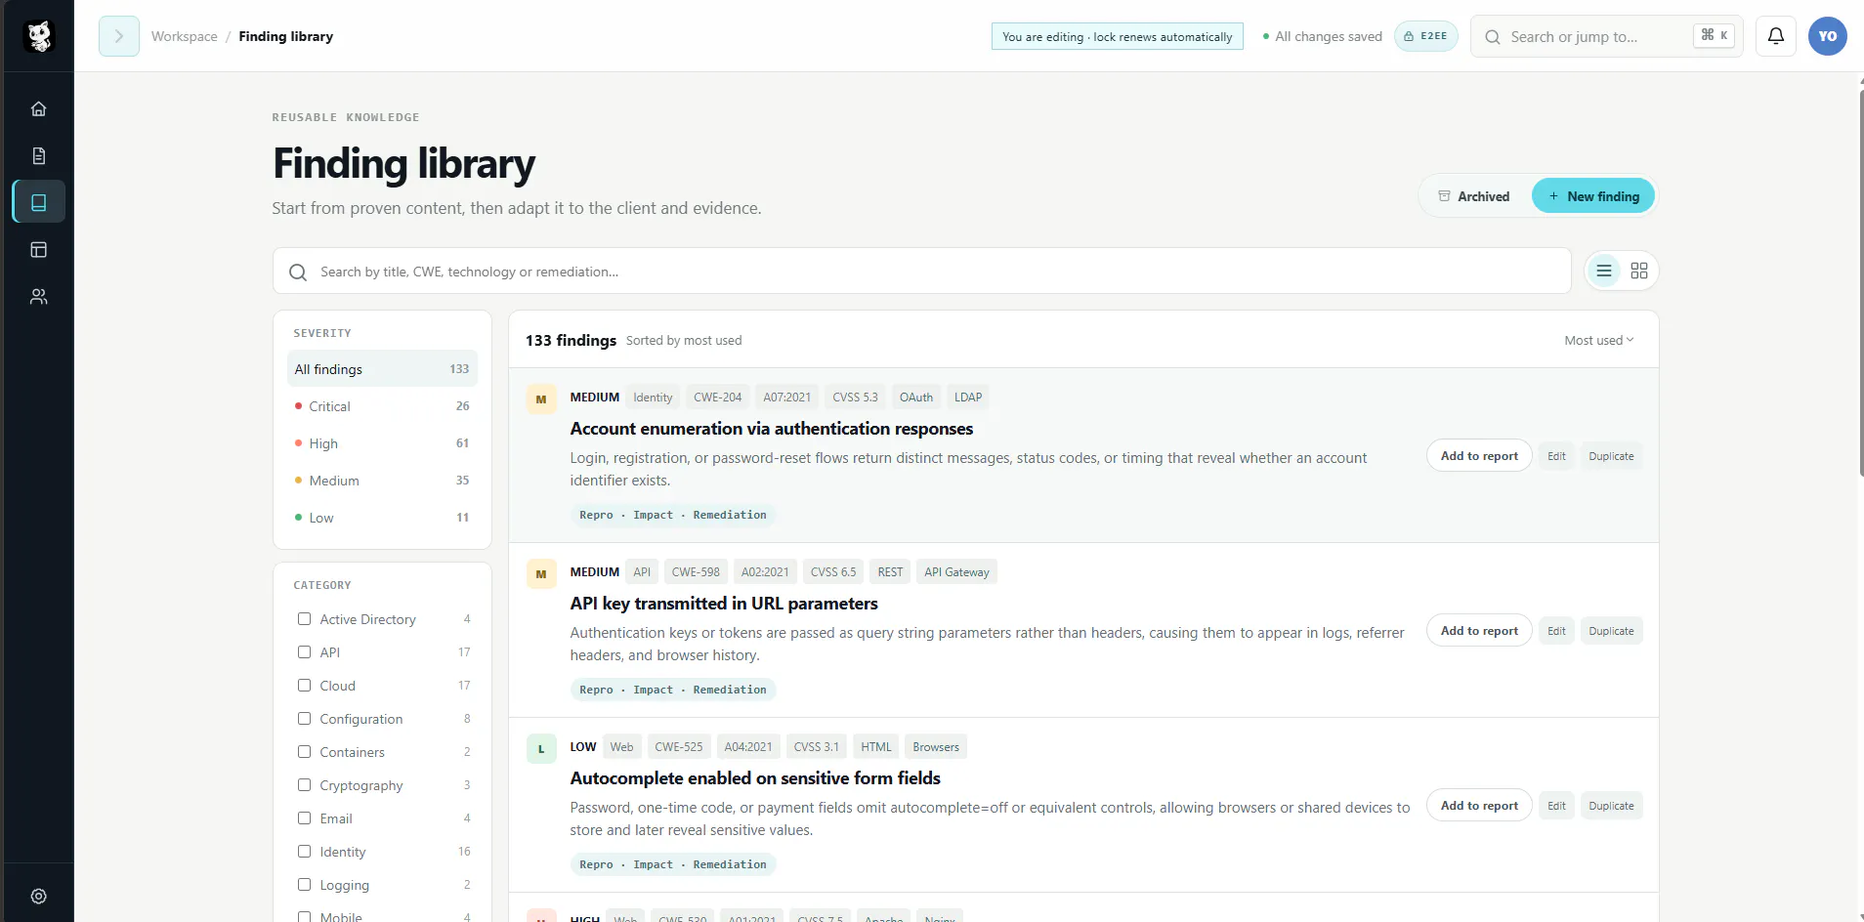1864x922 pixels.
Task: Open the Templates layout sidebar icon
Action: (39, 249)
